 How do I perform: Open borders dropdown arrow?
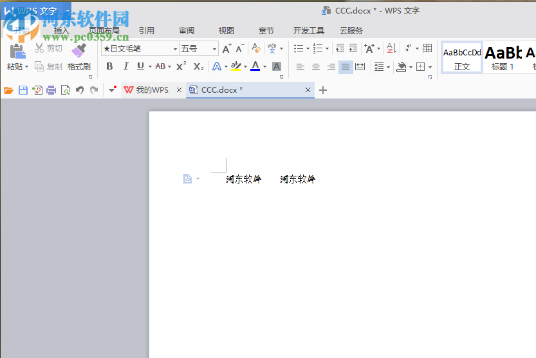click(430, 67)
